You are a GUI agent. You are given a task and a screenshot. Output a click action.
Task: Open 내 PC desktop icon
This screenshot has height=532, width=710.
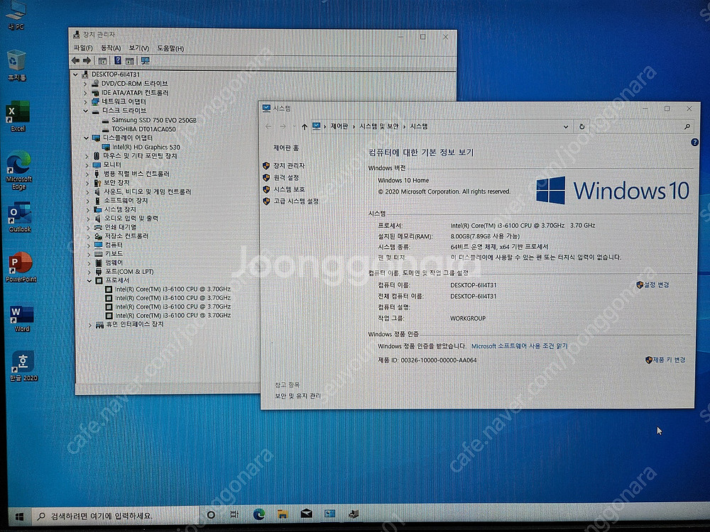click(16, 15)
